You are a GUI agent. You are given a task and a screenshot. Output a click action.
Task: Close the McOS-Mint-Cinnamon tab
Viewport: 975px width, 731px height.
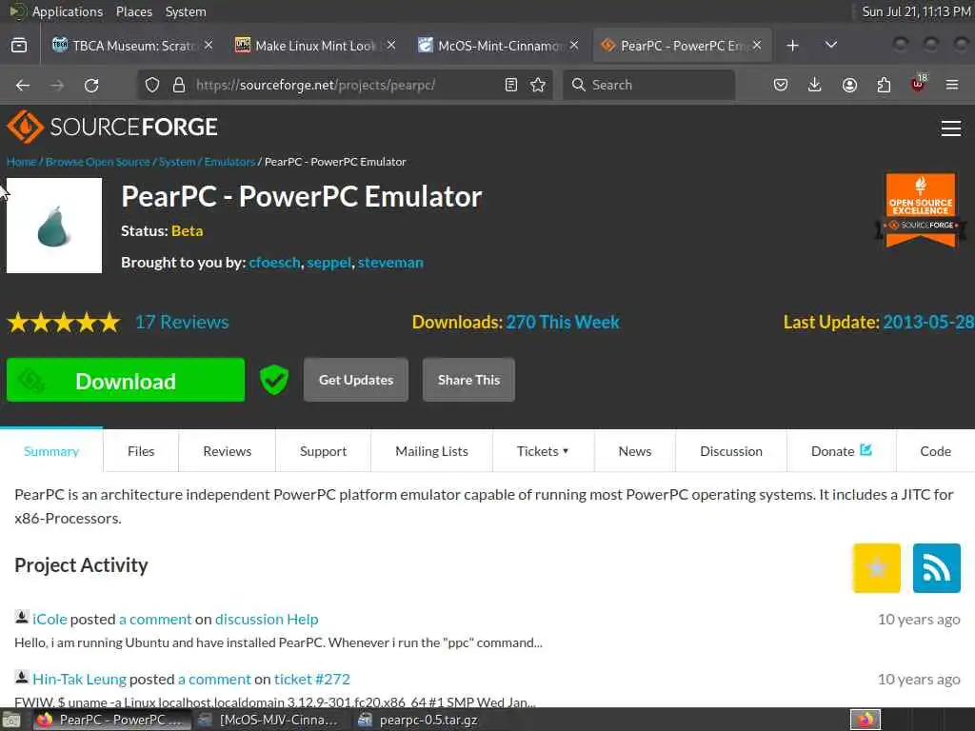click(x=574, y=46)
